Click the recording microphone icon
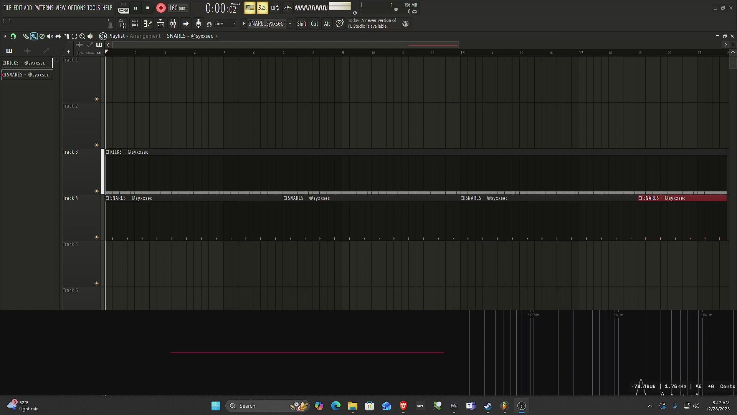Image resolution: width=737 pixels, height=415 pixels. (x=198, y=23)
